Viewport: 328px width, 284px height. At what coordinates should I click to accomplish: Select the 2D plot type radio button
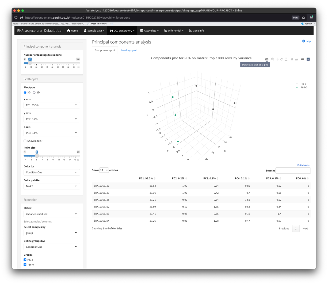pos(34,93)
